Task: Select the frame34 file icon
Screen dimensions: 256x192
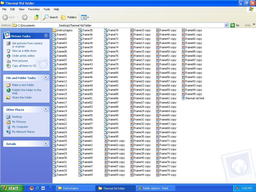Action: pyautogui.click(x=54, y=175)
